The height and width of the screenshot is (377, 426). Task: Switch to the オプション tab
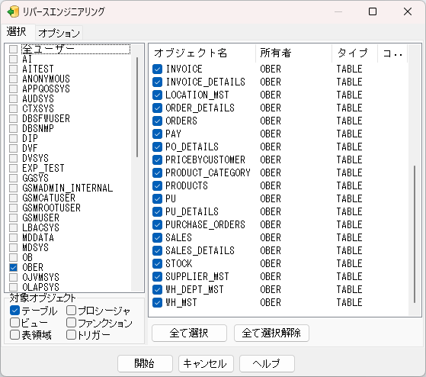(59, 33)
